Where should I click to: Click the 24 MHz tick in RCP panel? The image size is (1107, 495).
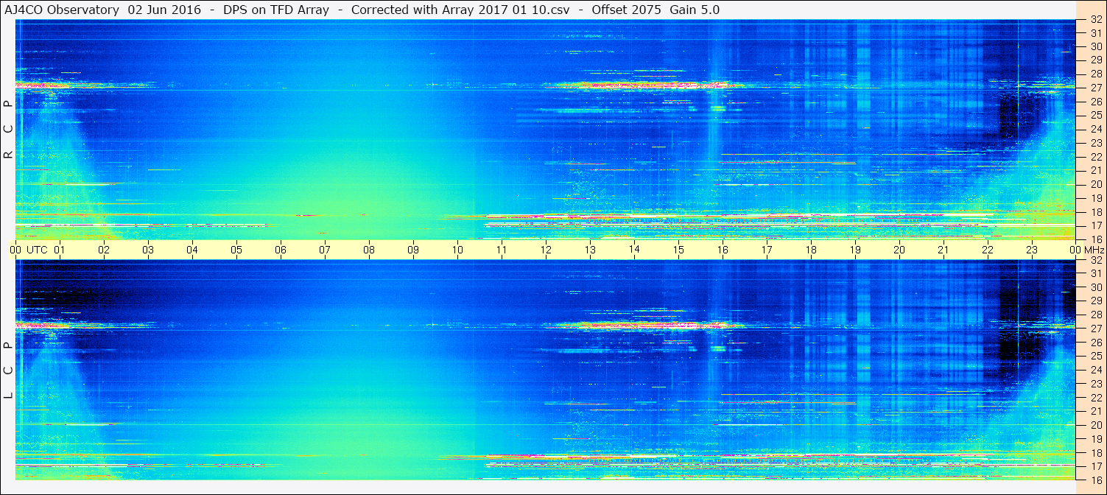[1095, 129]
